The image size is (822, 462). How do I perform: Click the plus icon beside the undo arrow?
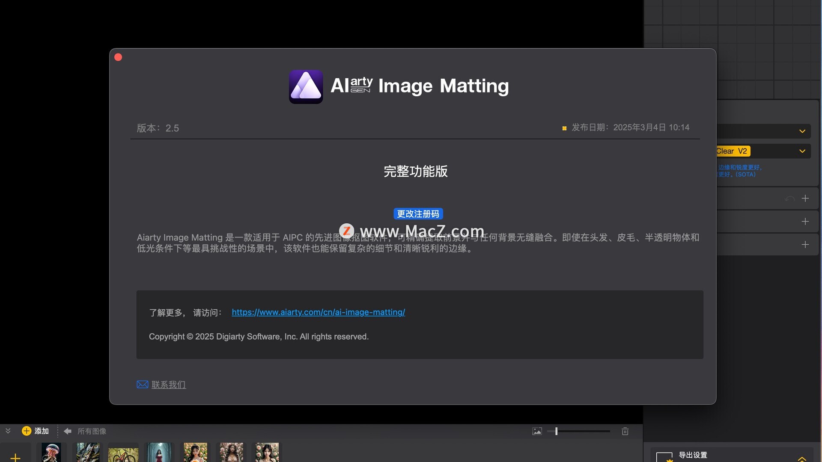805,198
